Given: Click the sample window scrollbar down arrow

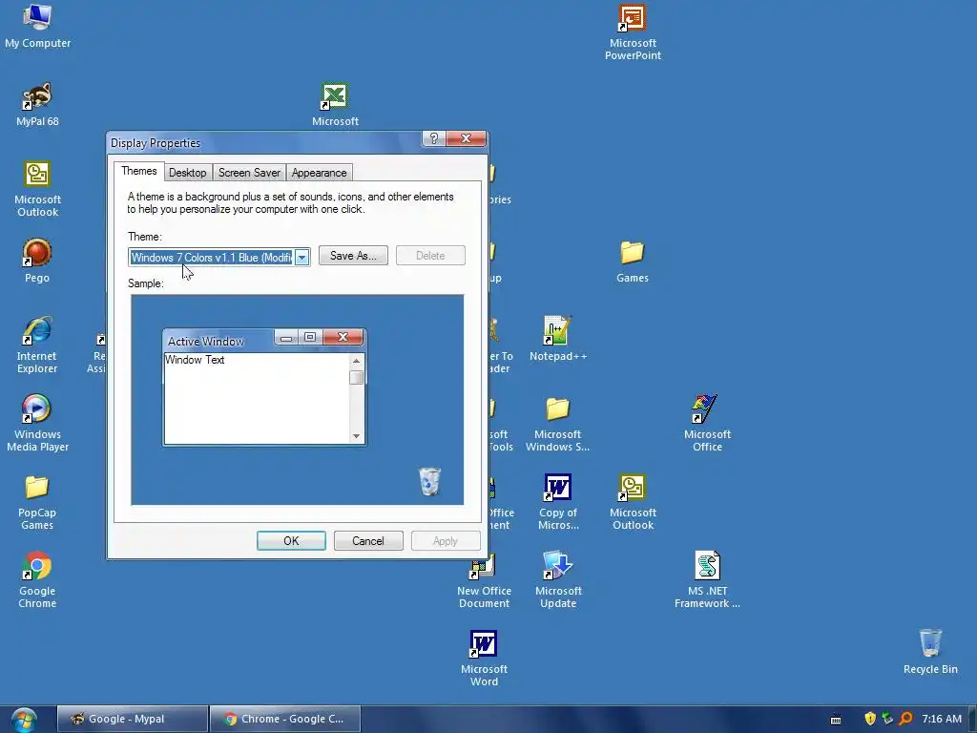Looking at the screenshot, I should tap(357, 436).
